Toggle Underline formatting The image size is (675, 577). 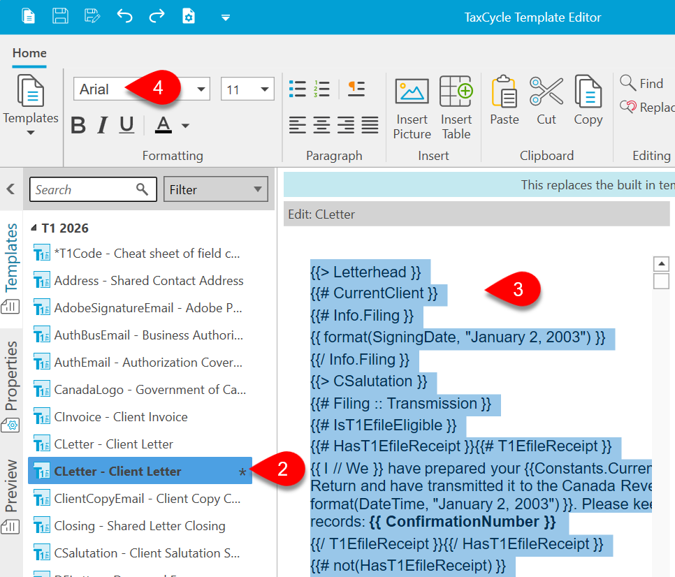pos(126,126)
